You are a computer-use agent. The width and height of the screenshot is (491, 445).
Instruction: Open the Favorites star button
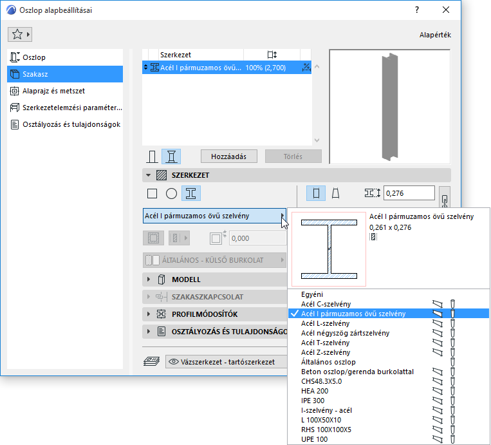coord(20,35)
